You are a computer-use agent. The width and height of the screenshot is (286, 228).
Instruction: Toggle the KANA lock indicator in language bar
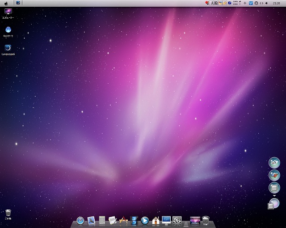point(236,4)
